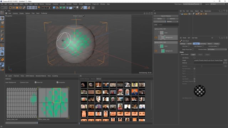The width and height of the screenshot is (228, 128).
Task: Click the camera icon in toolbar
Action: pos(74,8)
